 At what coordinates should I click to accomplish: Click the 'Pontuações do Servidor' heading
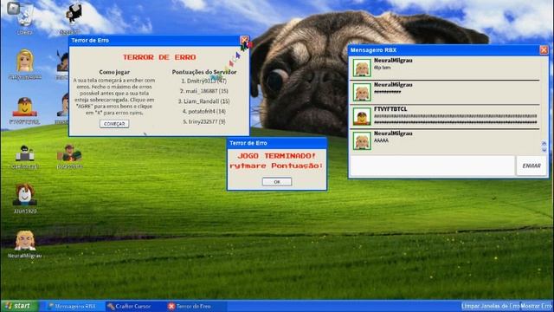[204, 72]
